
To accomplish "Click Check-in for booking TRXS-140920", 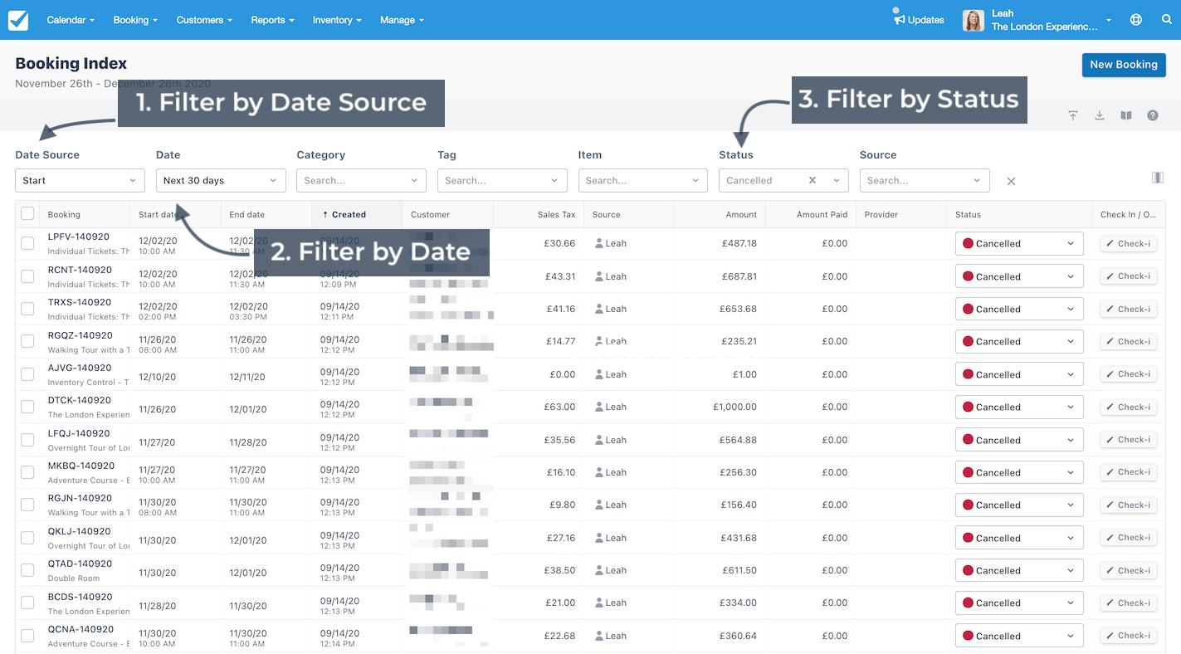I will coord(1129,309).
